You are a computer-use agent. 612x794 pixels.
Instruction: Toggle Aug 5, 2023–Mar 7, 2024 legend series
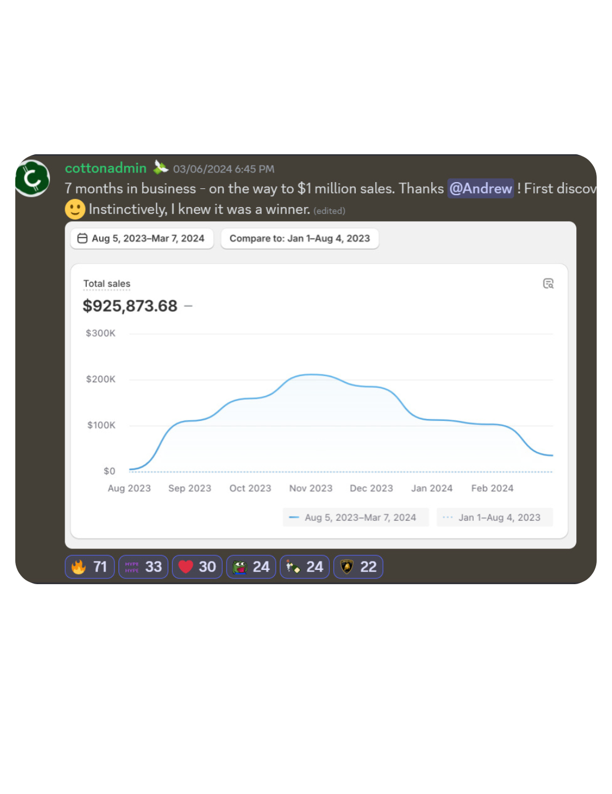pyautogui.click(x=356, y=517)
